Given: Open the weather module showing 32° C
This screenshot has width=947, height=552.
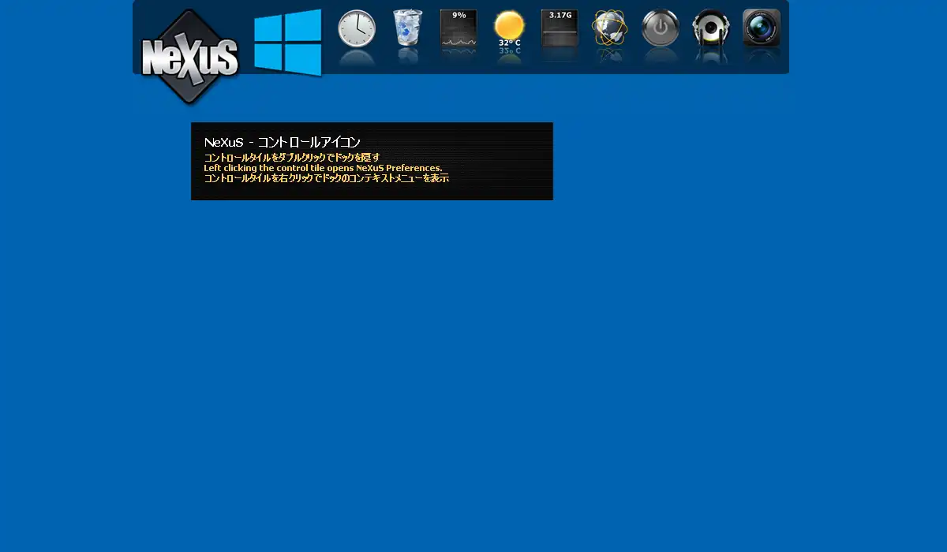Looking at the screenshot, I should [x=509, y=29].
